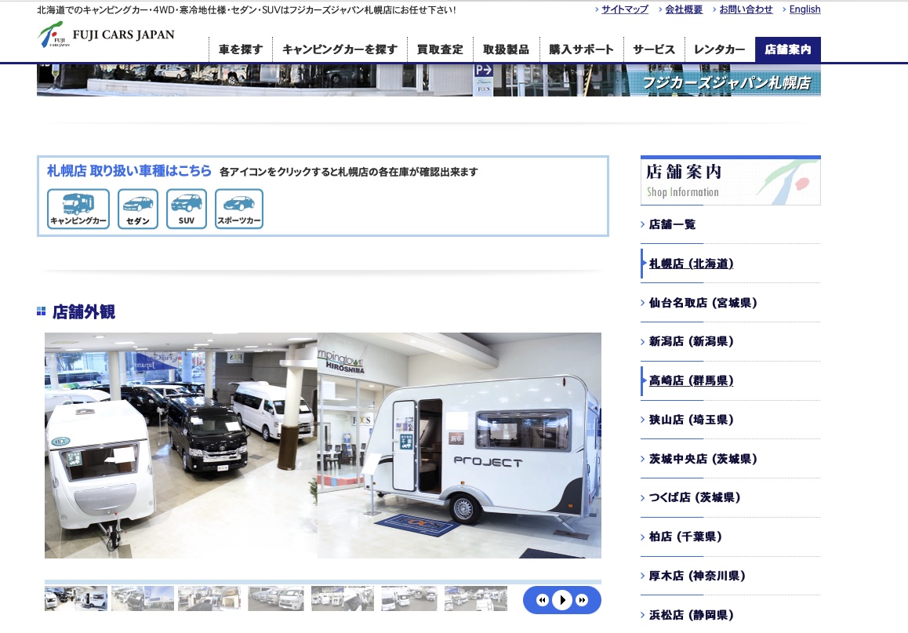Advance to the next slideshow photo
This screenshot has height=633, width=908.
(582, 600)
